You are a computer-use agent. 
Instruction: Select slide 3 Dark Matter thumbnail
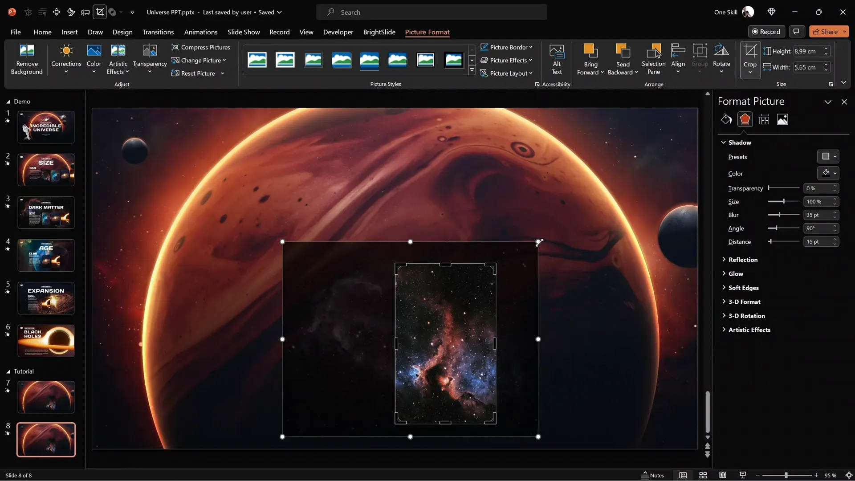(46, 213)
